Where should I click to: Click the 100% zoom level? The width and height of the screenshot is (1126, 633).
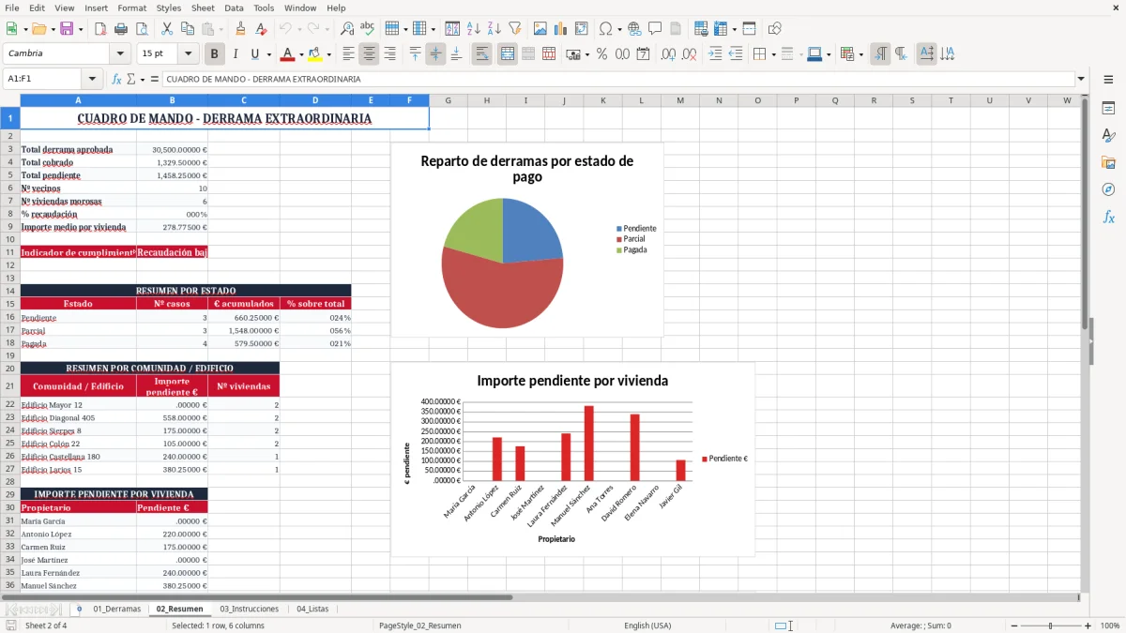pyautogui.click(x=1110, y=625)
